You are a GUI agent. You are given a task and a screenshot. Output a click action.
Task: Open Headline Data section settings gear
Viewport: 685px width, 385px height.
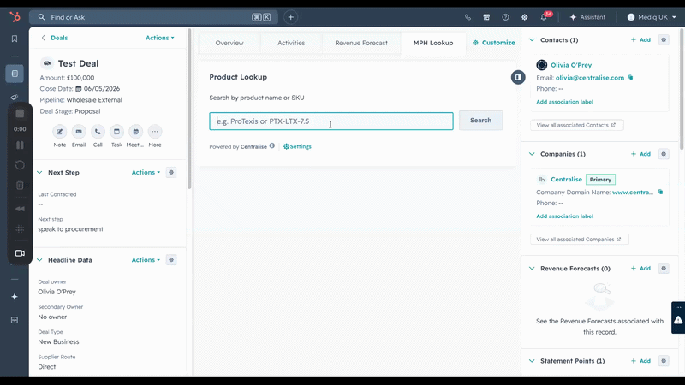click(x=171, y=260)
